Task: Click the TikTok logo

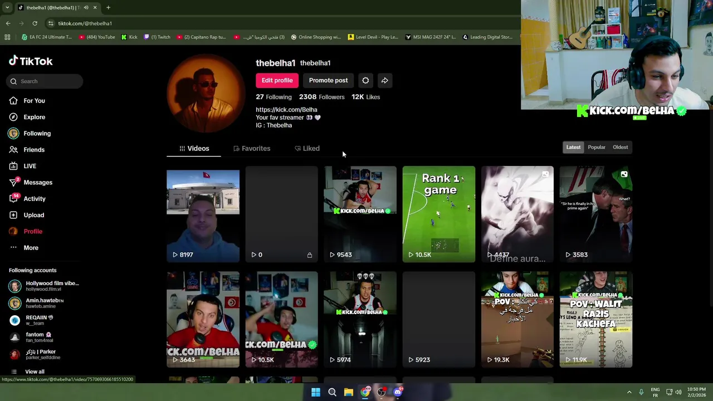Action: point(31,61)
